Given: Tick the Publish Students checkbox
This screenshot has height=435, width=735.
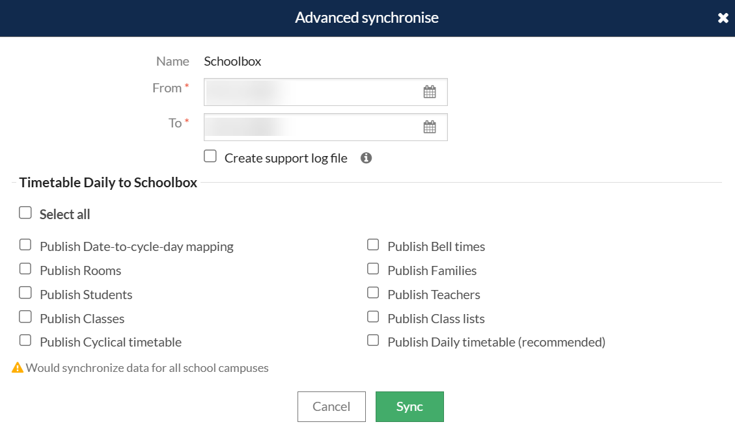Looking at the screenshot, I should [x=25, y=293].
